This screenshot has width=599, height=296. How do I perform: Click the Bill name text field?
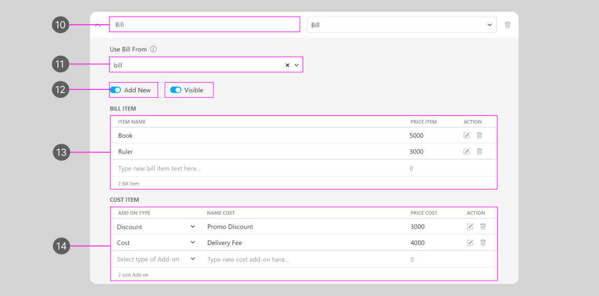[205, 25]
